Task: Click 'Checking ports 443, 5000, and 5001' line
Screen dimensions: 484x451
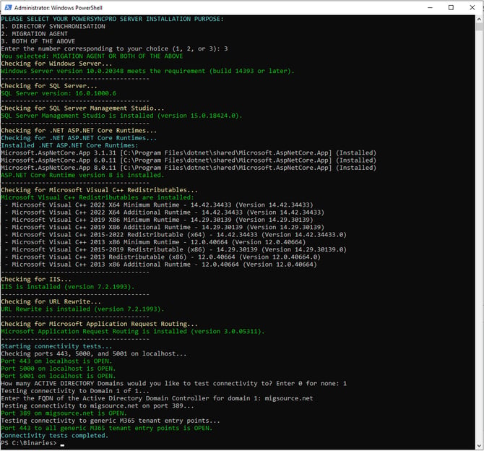Action: [93, 353]
